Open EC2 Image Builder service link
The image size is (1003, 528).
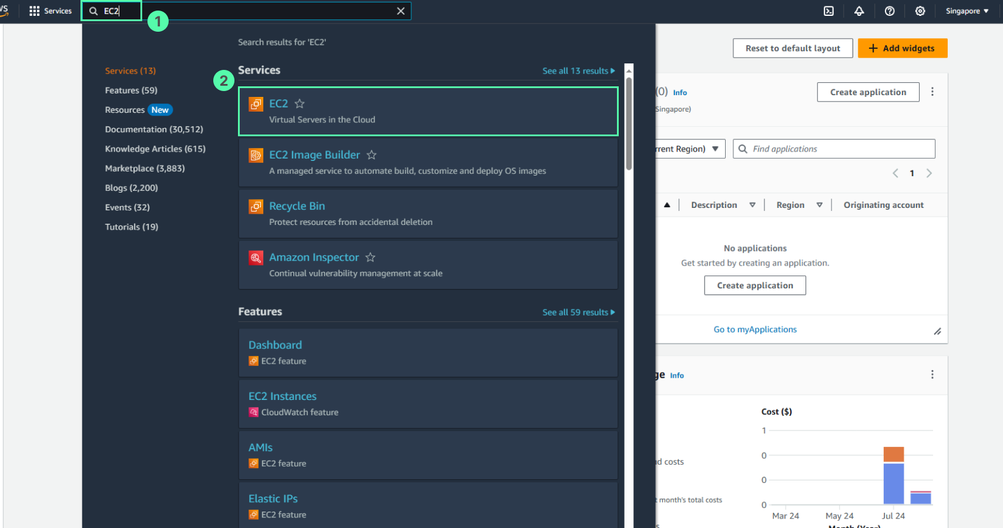click(314, 155)
